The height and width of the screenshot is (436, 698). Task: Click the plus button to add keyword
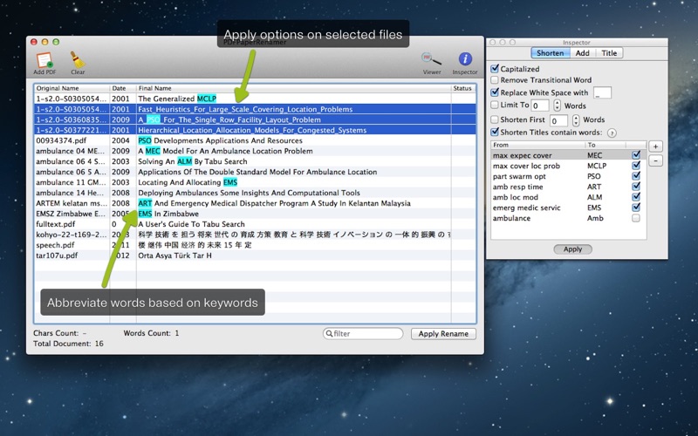[x=655, y=146]
